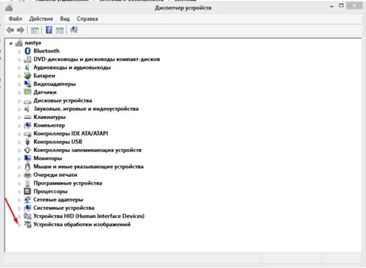Image resolution: width=366 pixels, height=268 pixels.
Task: Select Аудиовходы и аудиовыходы row
Action: 72,67
